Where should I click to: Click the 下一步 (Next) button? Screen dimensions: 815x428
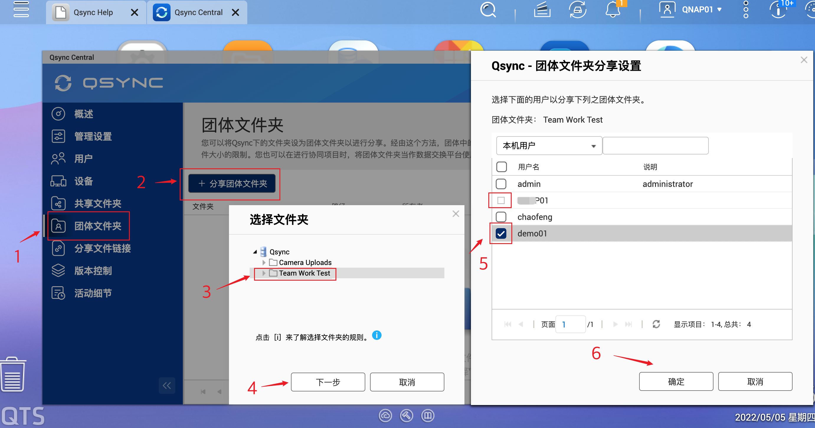click(328, 382)
